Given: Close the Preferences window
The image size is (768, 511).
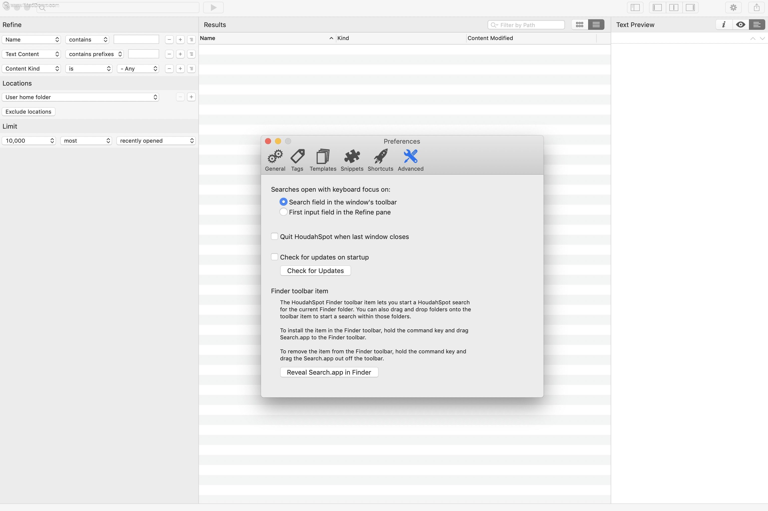Looking at the screenshot, I should pyautogui.click(x=268, y=141).
